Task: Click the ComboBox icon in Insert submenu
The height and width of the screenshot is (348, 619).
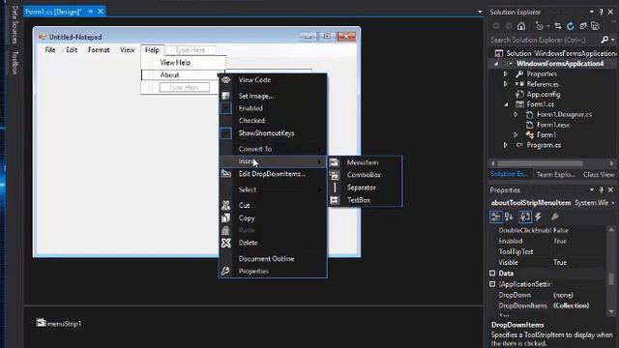Action: tap(335, 175)
